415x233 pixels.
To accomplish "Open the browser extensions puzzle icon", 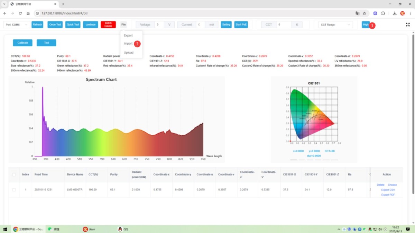I will [383, 13].
